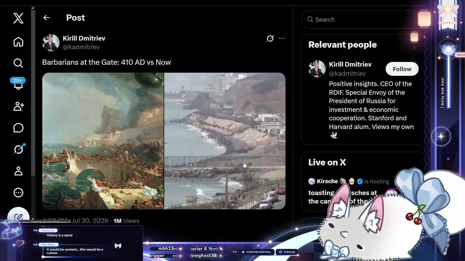The width and height of the screenshot is (465, 261).
Task: Go to the Home feed
Action: [x=18, y=42]
